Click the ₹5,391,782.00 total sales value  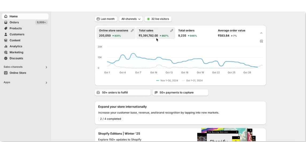(148, 36)
